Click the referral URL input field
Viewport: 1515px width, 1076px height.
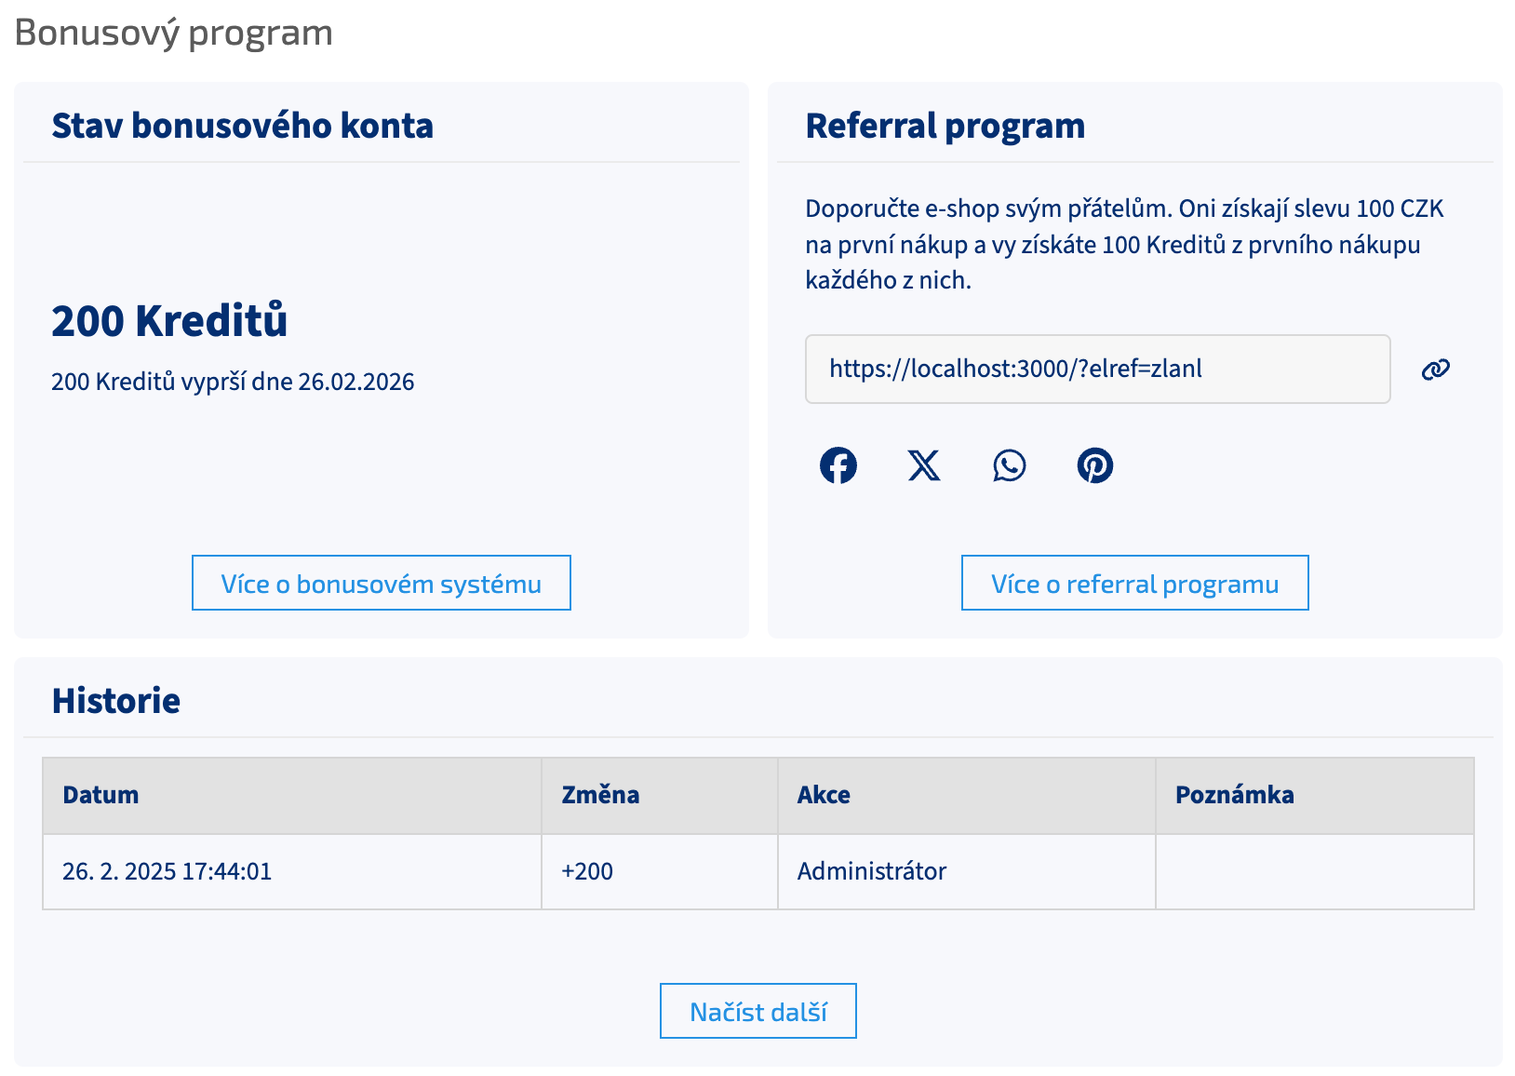point(1096,370)
